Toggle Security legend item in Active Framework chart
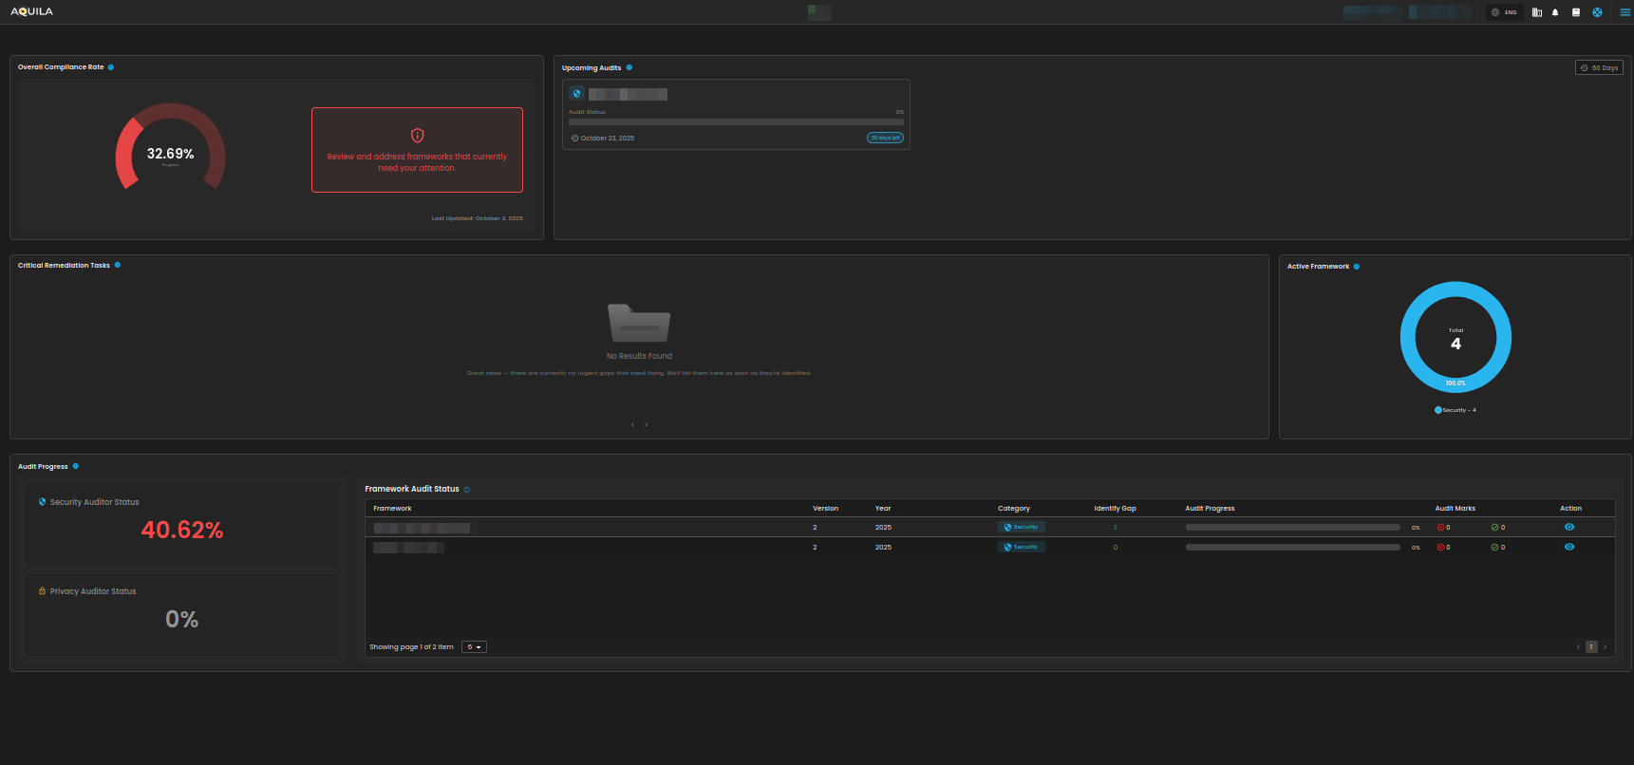1634x765 pixels. (1456, 410)
